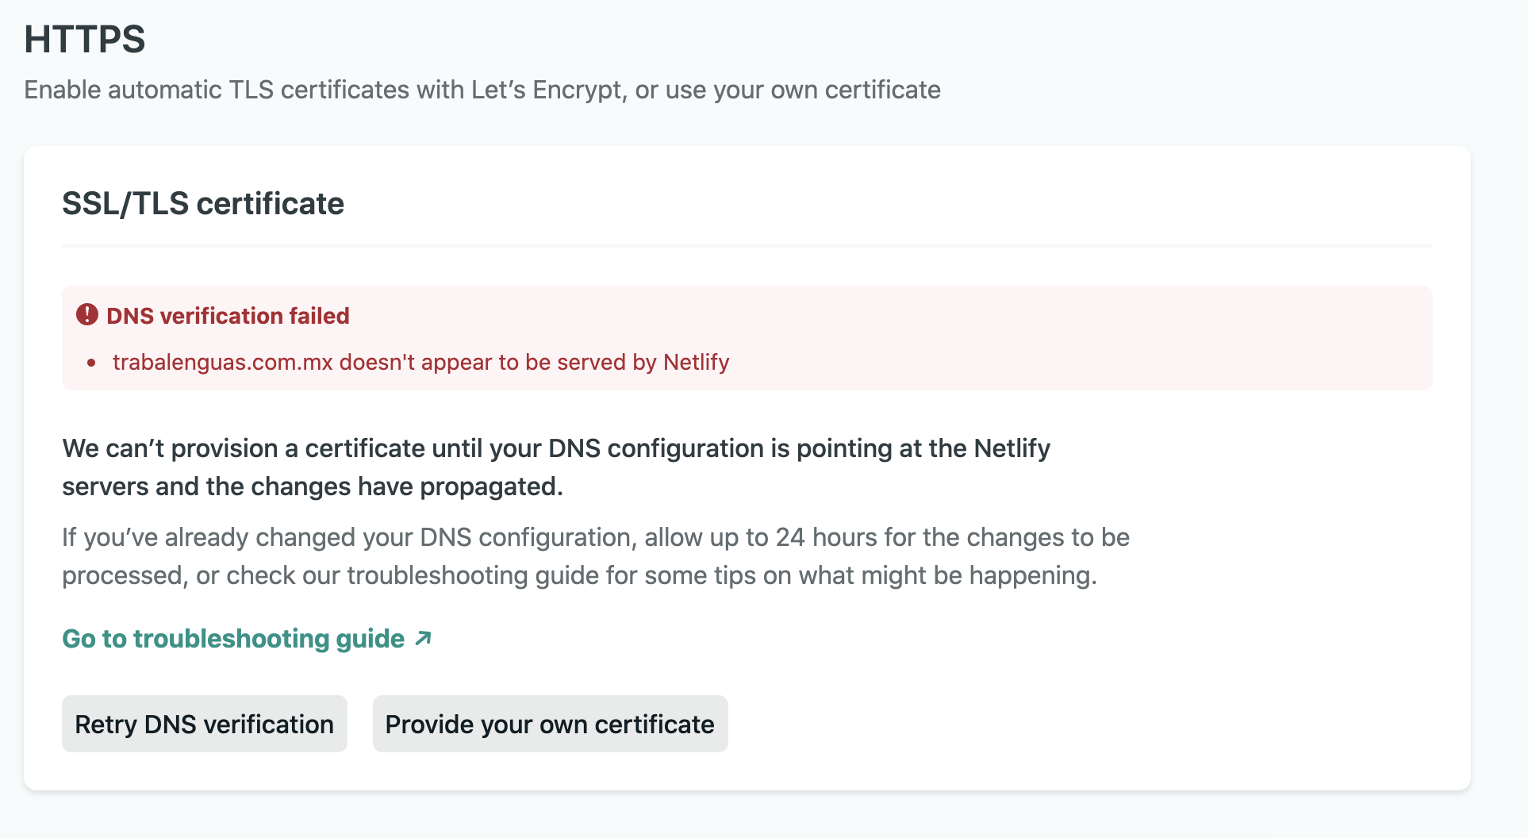
Task: Click the HTTPS section heading
Action: coord(85,39)
